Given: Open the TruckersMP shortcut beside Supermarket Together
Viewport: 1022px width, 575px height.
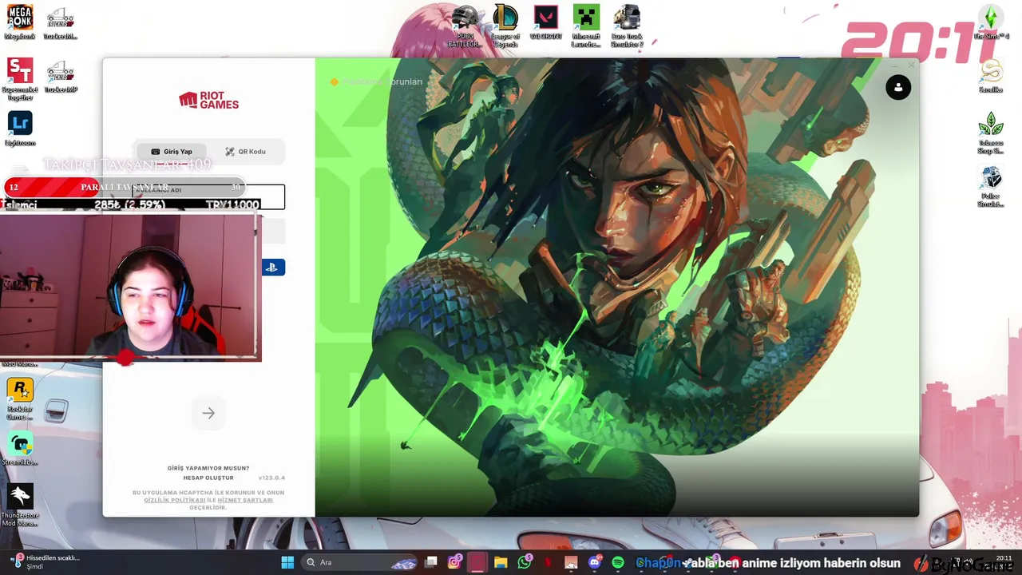Looking at the screenshot, I should coord(61,76).
